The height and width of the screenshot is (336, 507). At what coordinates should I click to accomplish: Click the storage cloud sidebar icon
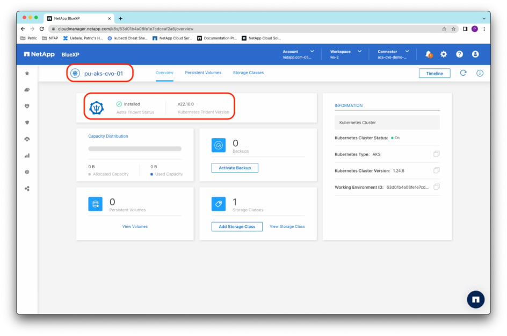coord(27,90)
